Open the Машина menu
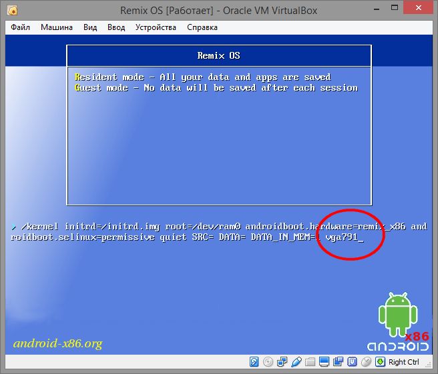The image size is (438, 374). click(x=57, y=27)
